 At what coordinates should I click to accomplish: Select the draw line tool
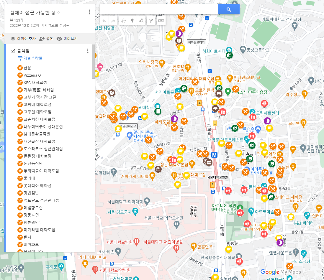pyautogui.click(x=141, y=21)
